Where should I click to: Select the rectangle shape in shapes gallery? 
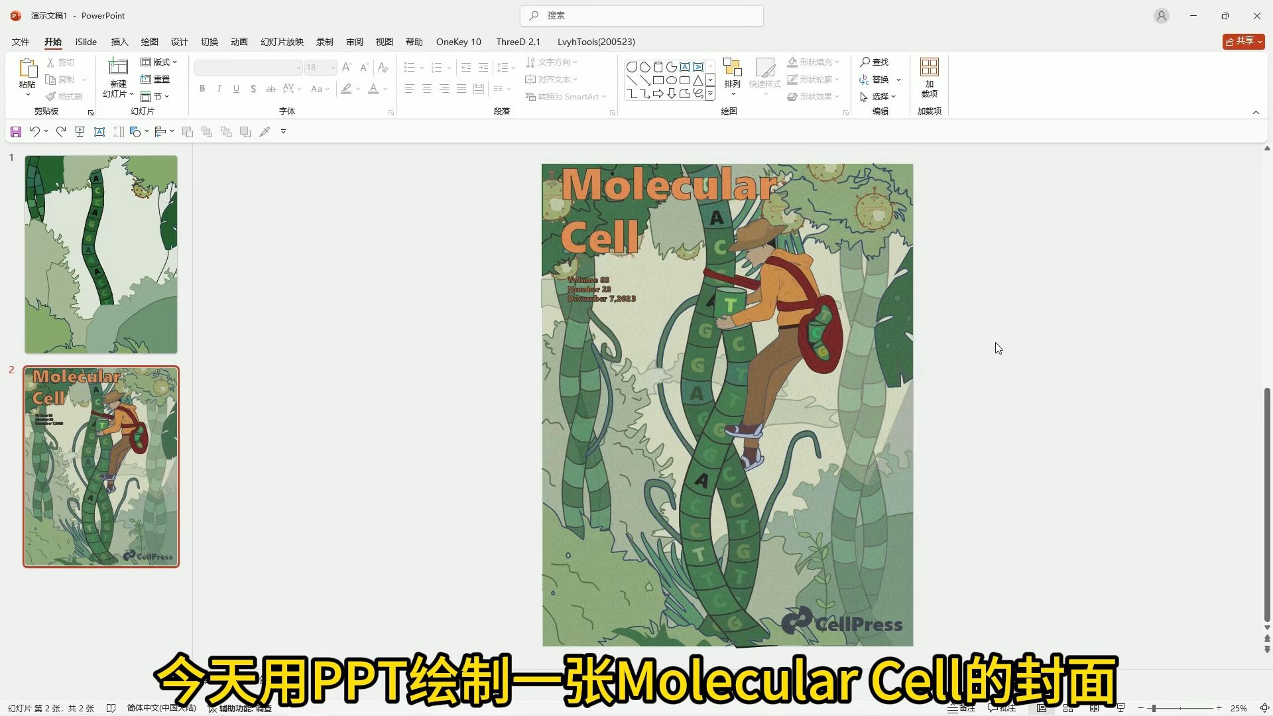pyautogui.click(x=658, y=80)
